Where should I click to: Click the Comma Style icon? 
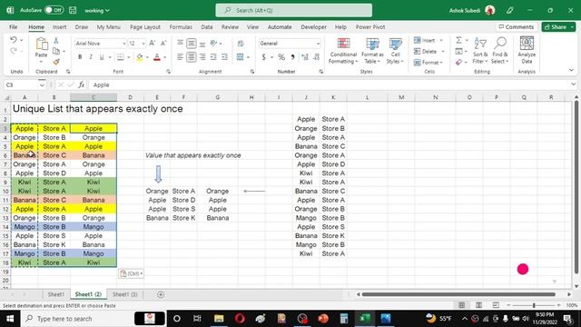point(292,57)
